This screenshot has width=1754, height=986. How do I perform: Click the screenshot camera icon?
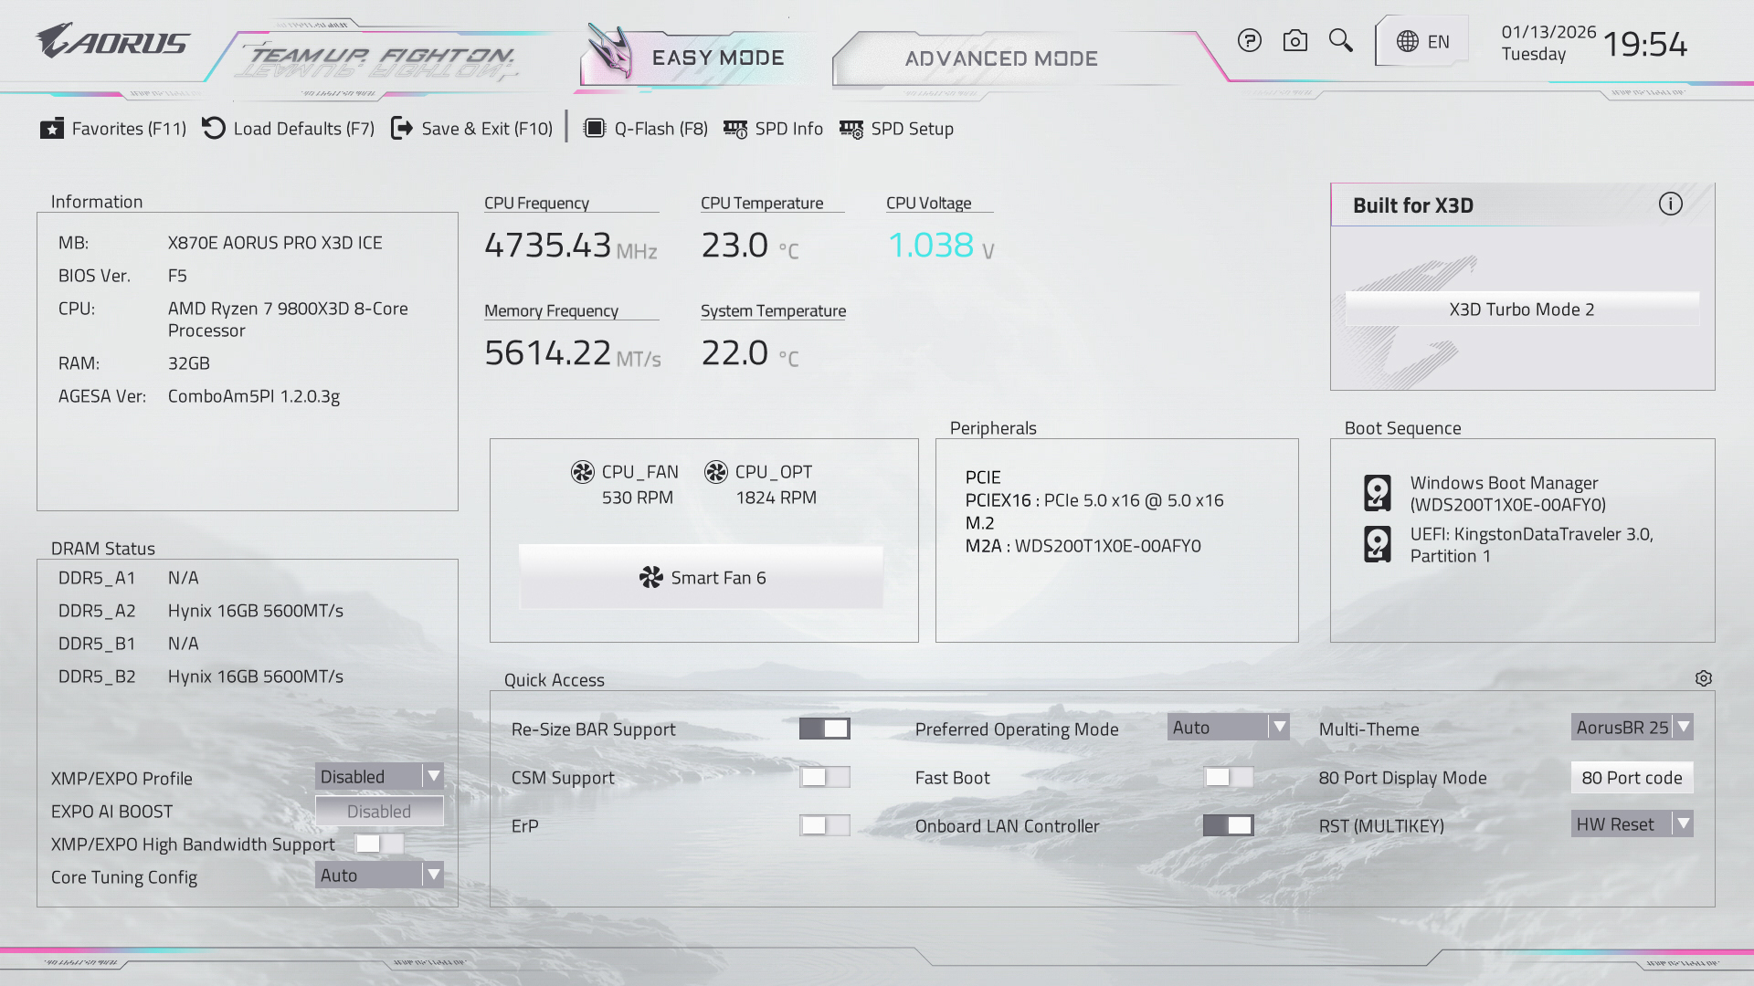tap(1294, 41)
